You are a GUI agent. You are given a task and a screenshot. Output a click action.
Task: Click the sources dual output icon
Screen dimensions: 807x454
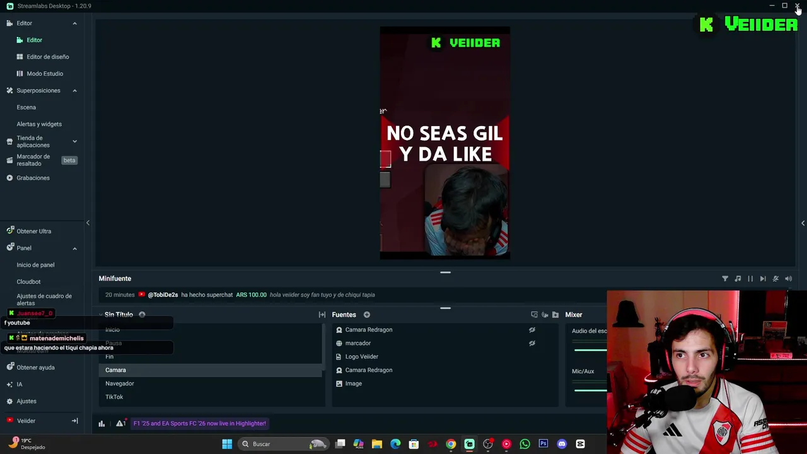pyautogui.click(x=535, y=315)
